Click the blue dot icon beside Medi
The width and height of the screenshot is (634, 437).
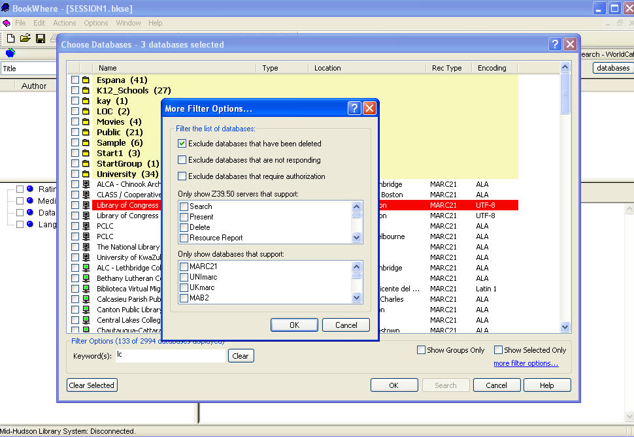[x=30, y=201]
